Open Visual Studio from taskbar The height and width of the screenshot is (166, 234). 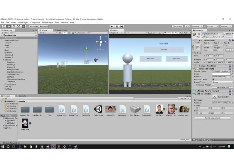point(47,147)
